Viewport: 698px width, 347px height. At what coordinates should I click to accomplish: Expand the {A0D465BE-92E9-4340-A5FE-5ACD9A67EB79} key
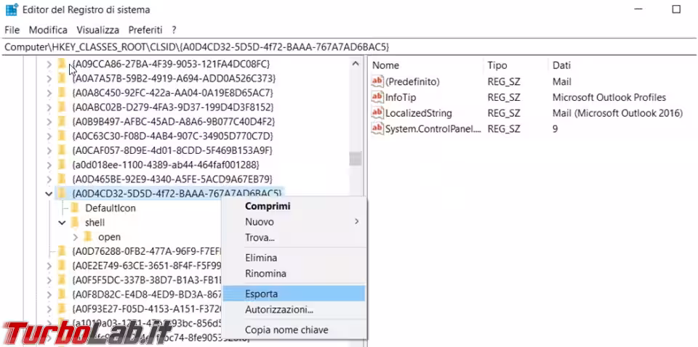[x=49, y=179]
